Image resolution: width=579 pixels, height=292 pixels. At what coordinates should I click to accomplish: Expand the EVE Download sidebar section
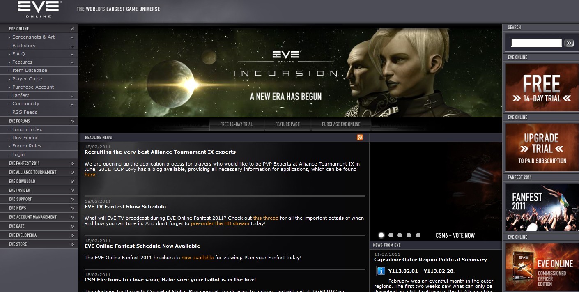click(x=72, y=182)
